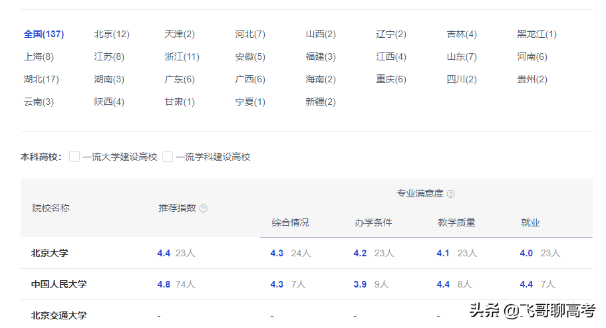Click the 本科高校 filter label
Image resolution: width=606 pixels, height=328 pixels.
(x=41, y=157)
